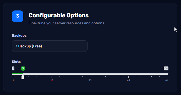181x95 pixels.
Task: Click the 17 label under the slider
Action: point(52,80)
